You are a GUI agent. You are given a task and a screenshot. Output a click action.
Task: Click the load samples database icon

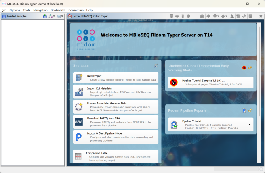[45, 16]
